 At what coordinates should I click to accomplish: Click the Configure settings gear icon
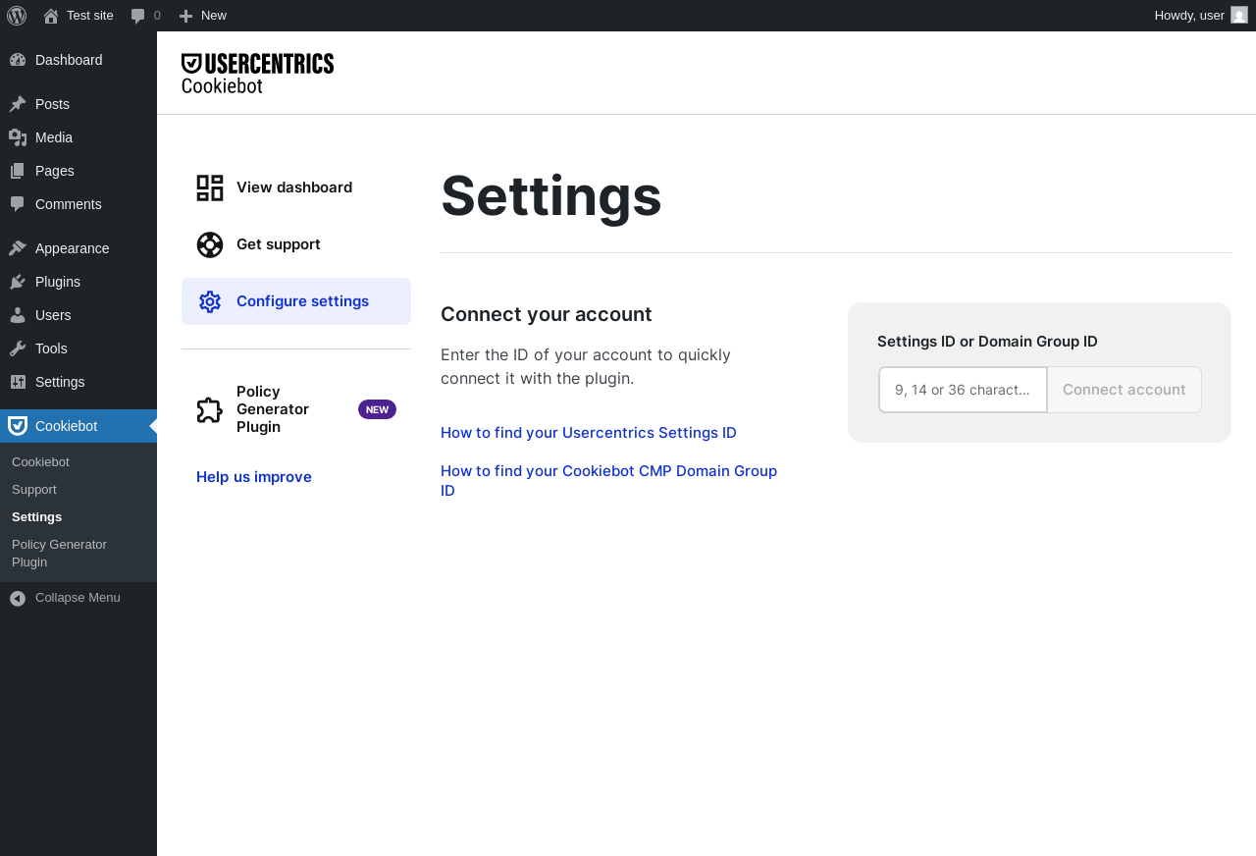coord(210,301)
